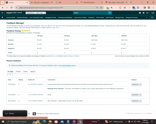Viewport: 156px width, 124px height.
Task: Open the settings gear in Seller Central
Action: coord(144,13)
